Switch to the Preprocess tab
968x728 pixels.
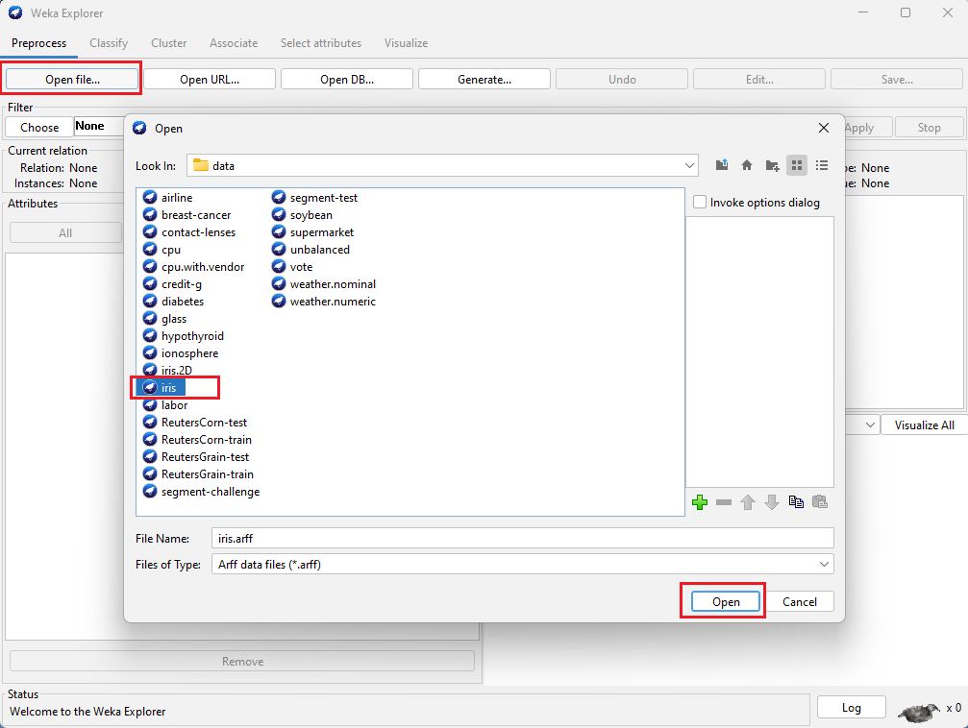point(38,43)
